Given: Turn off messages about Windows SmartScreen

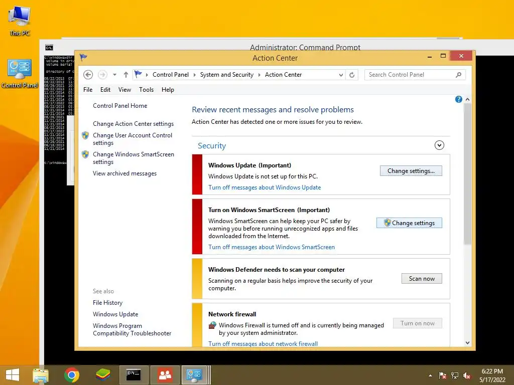Looking at the screenshot, I should pos(272,247).
